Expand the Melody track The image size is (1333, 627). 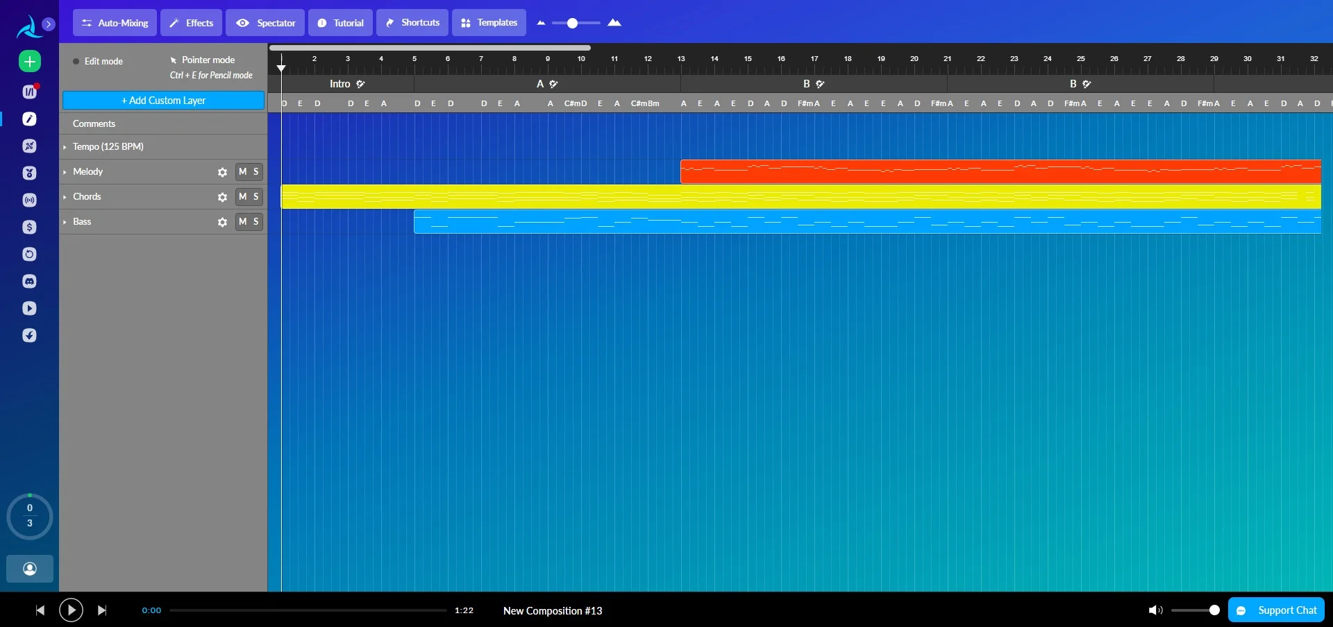click(65, 172)
